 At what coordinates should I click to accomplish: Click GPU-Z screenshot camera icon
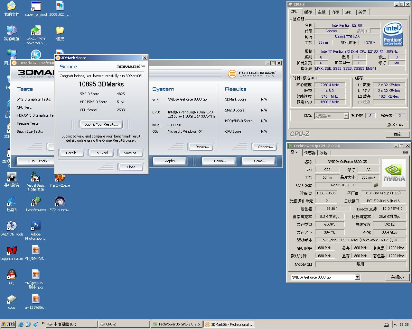point(405,152)
